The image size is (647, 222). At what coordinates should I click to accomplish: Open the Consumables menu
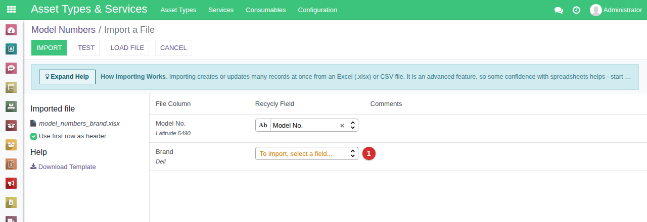pyautogui.click(x=266, y=10)
